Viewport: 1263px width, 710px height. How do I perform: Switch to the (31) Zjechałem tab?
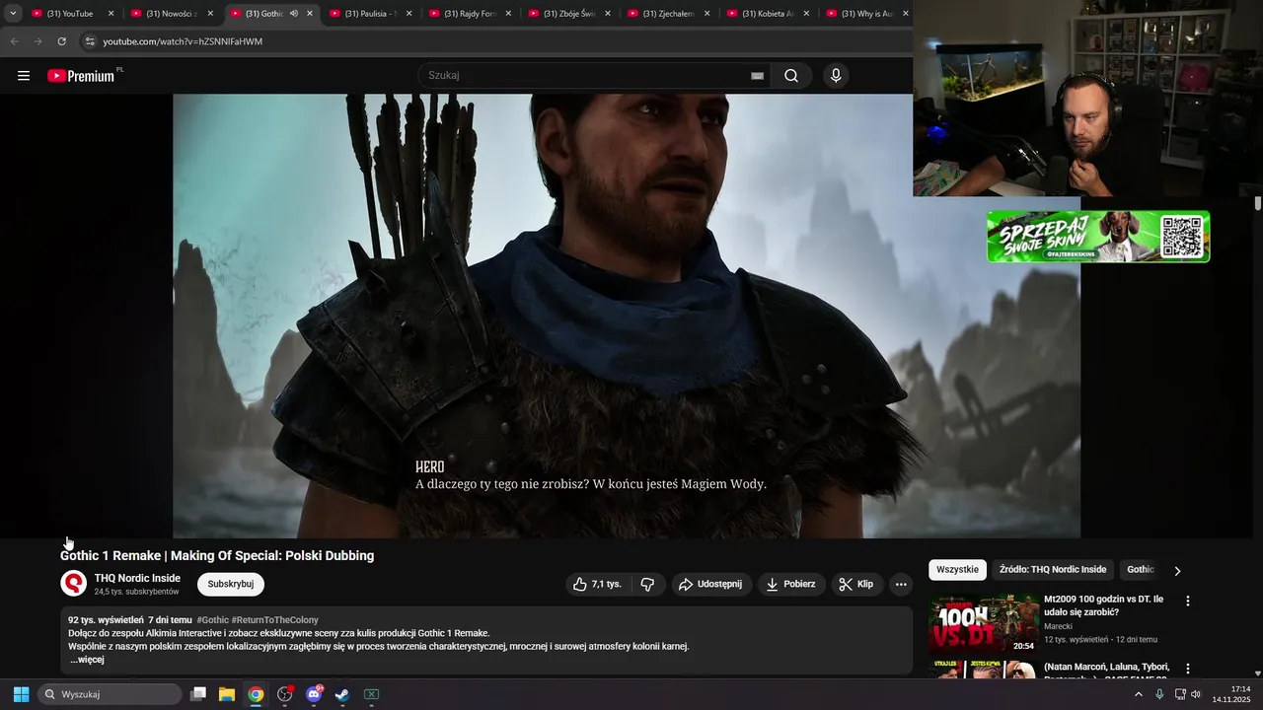click(668, 14)
